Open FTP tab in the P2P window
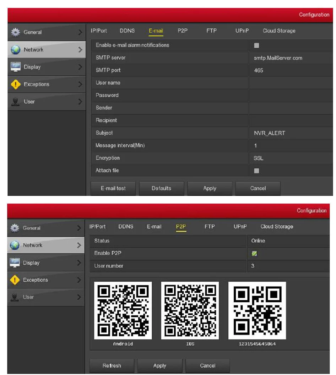The image size is (336, 375). coord(210,227)
